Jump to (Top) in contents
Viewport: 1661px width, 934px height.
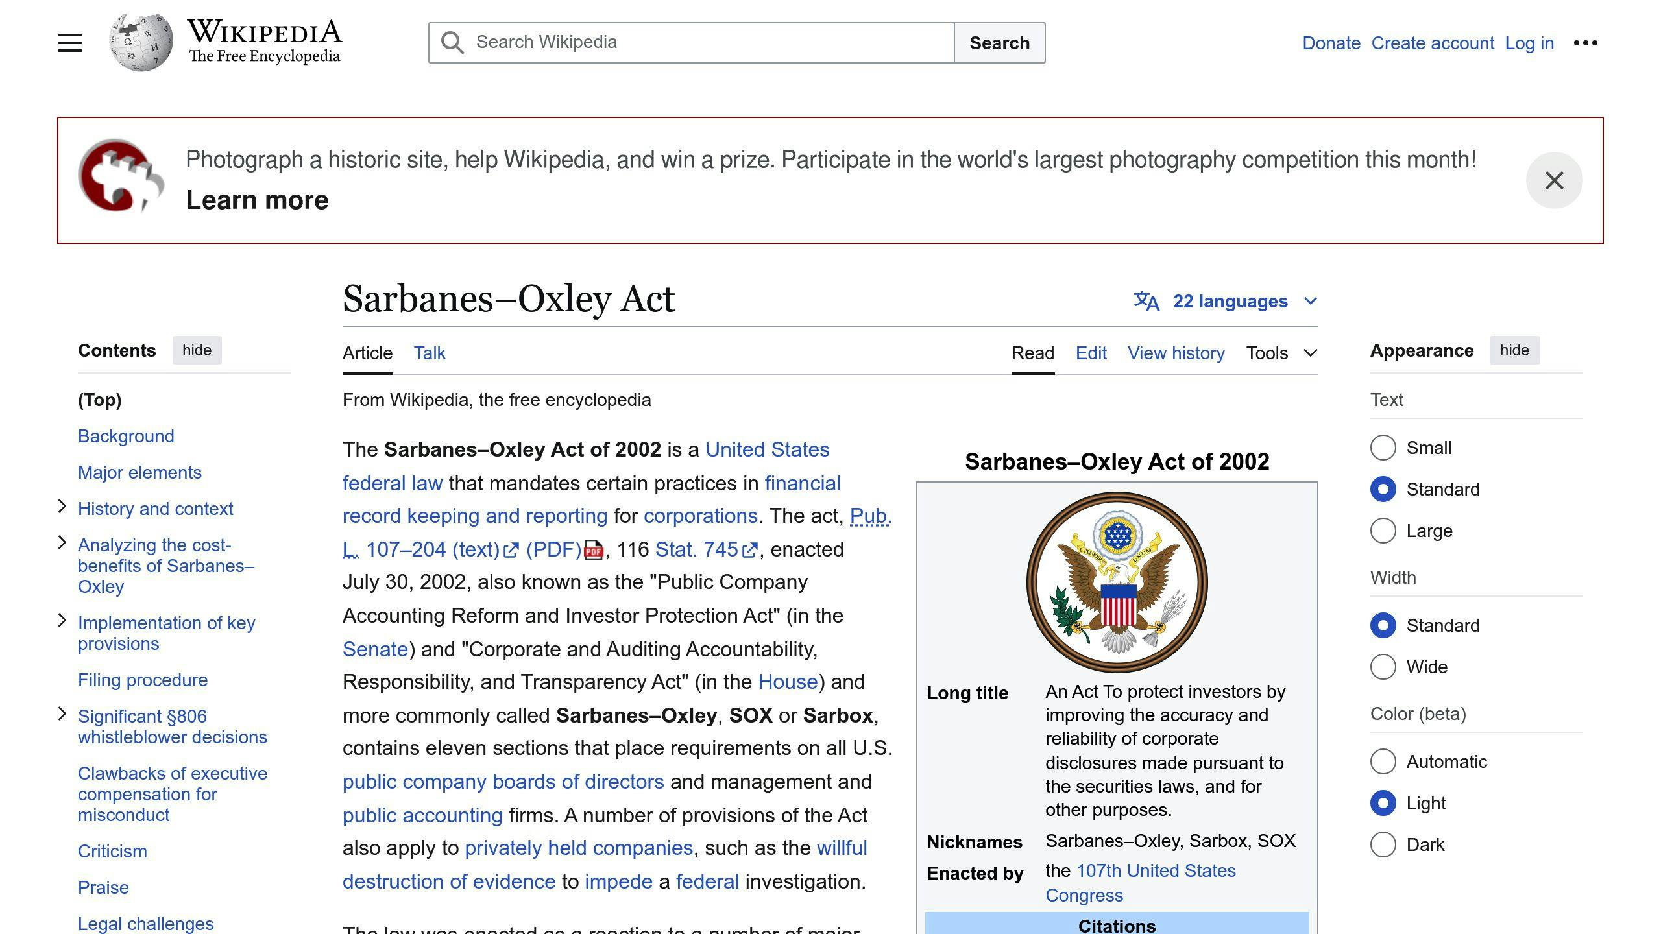99,400
